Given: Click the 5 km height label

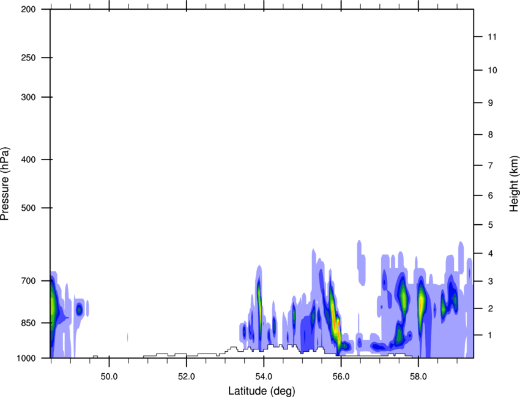Looking at the screenshot, I should (x=491, y=225).
